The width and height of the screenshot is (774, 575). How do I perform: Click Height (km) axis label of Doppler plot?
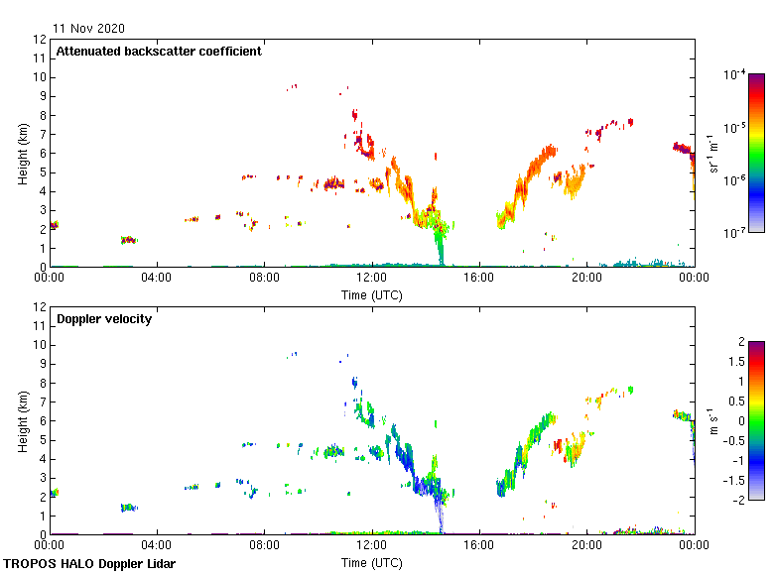click(x=22, y=420)
